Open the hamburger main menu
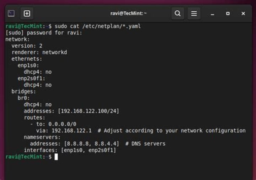 (x=194, y=13)
